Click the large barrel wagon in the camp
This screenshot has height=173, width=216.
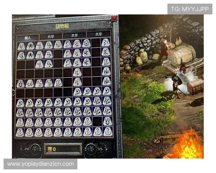click(x=182, y=55)
